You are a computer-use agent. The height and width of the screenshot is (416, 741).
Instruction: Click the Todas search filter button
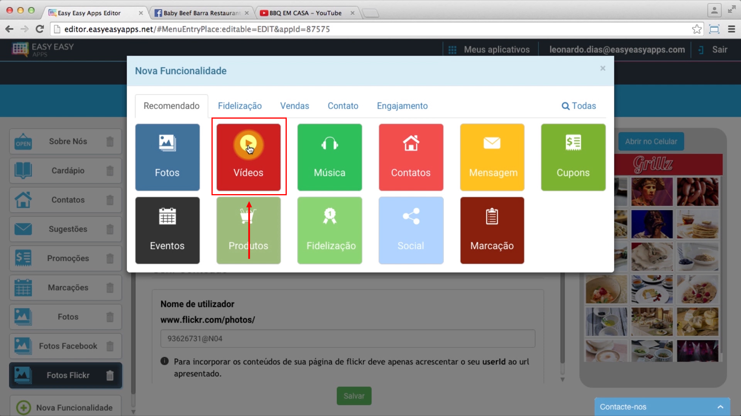[x=579, y=106]
